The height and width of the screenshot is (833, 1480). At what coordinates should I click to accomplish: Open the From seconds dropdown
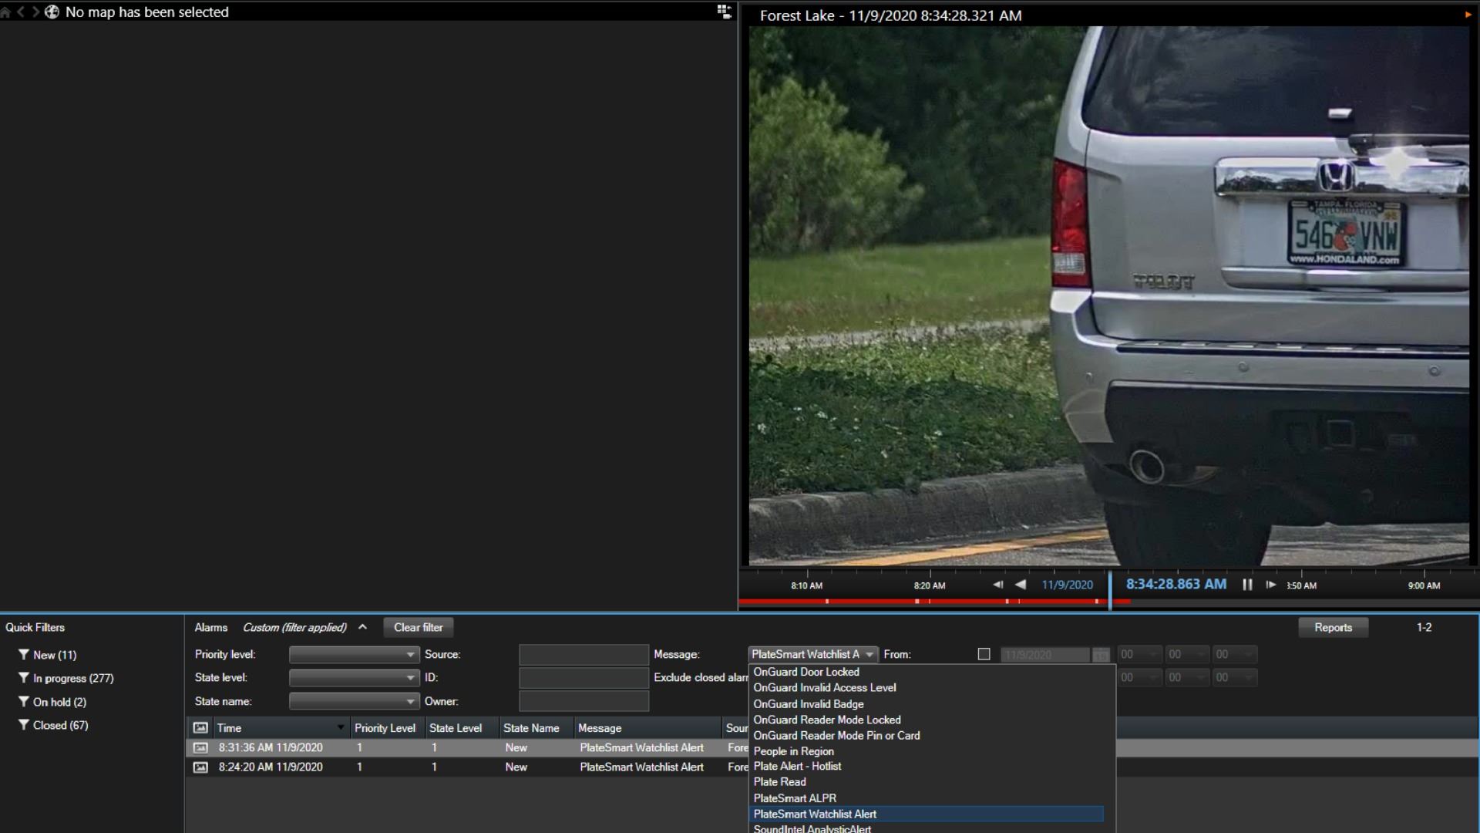(1235, 654)
